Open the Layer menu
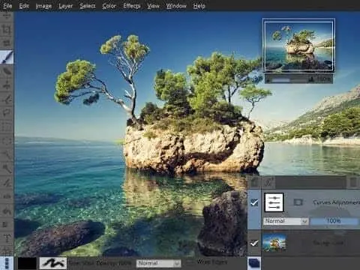This screenshot has width=360, height=270. pos(65,6)
